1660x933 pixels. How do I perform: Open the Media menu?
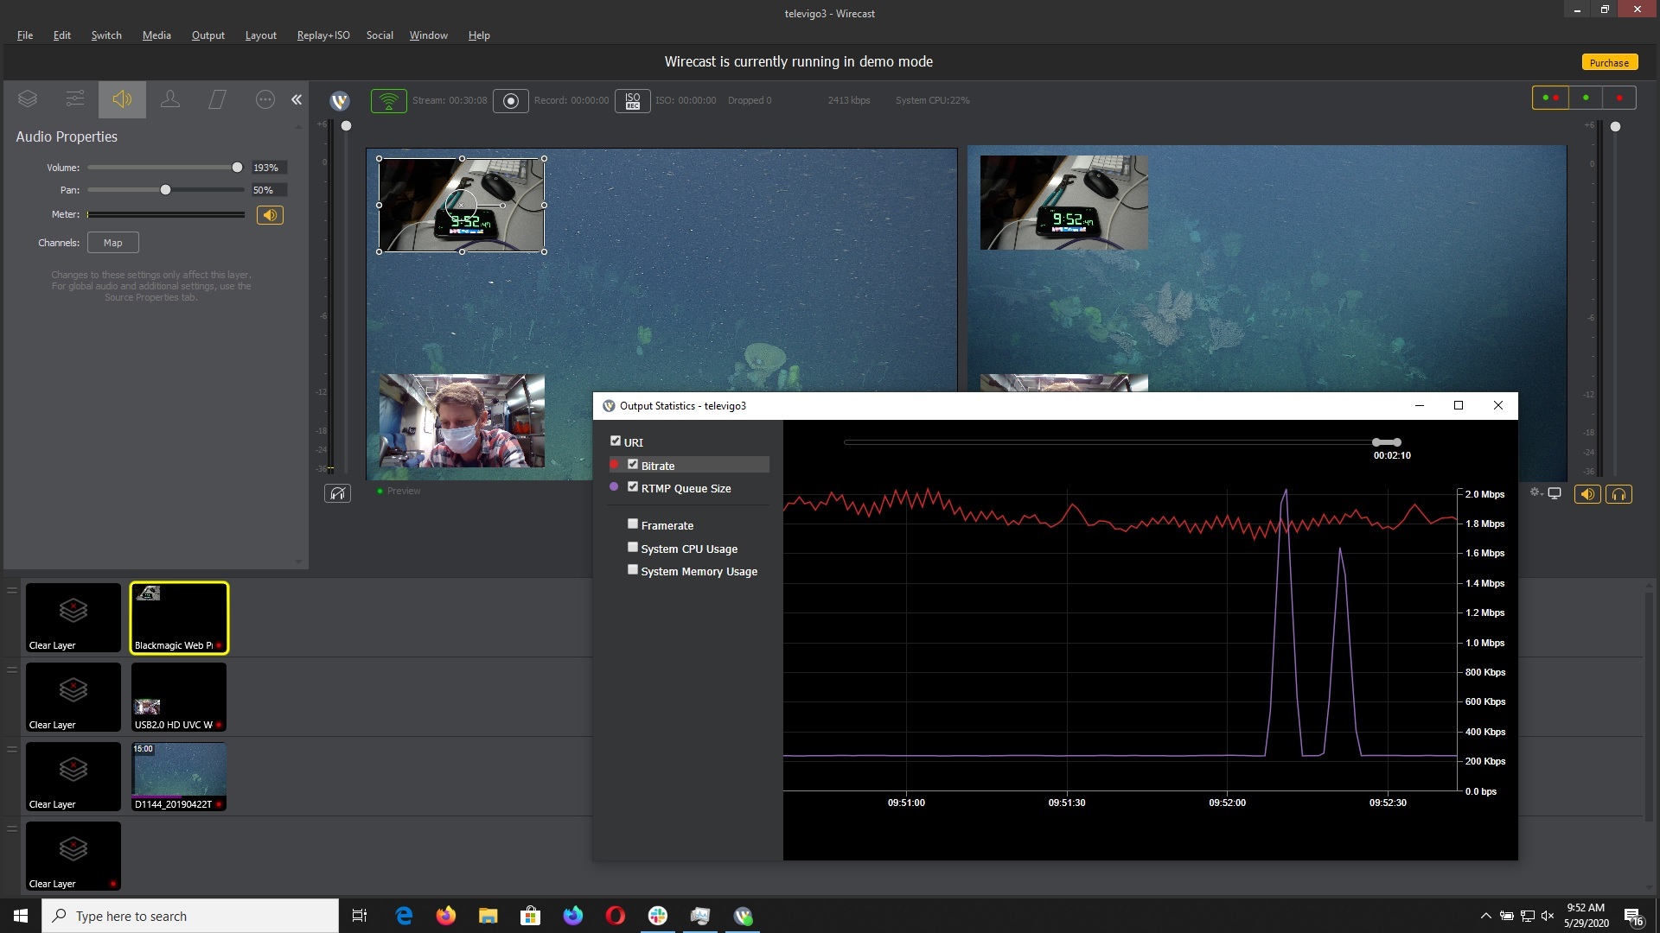pos(156,35)
